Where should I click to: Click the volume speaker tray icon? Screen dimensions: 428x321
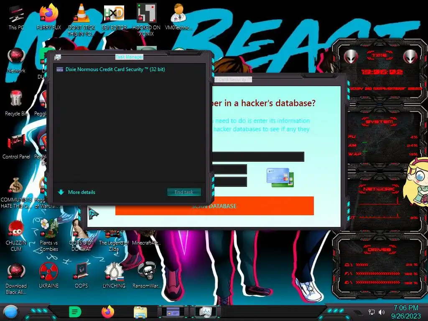tap(382, 312)
